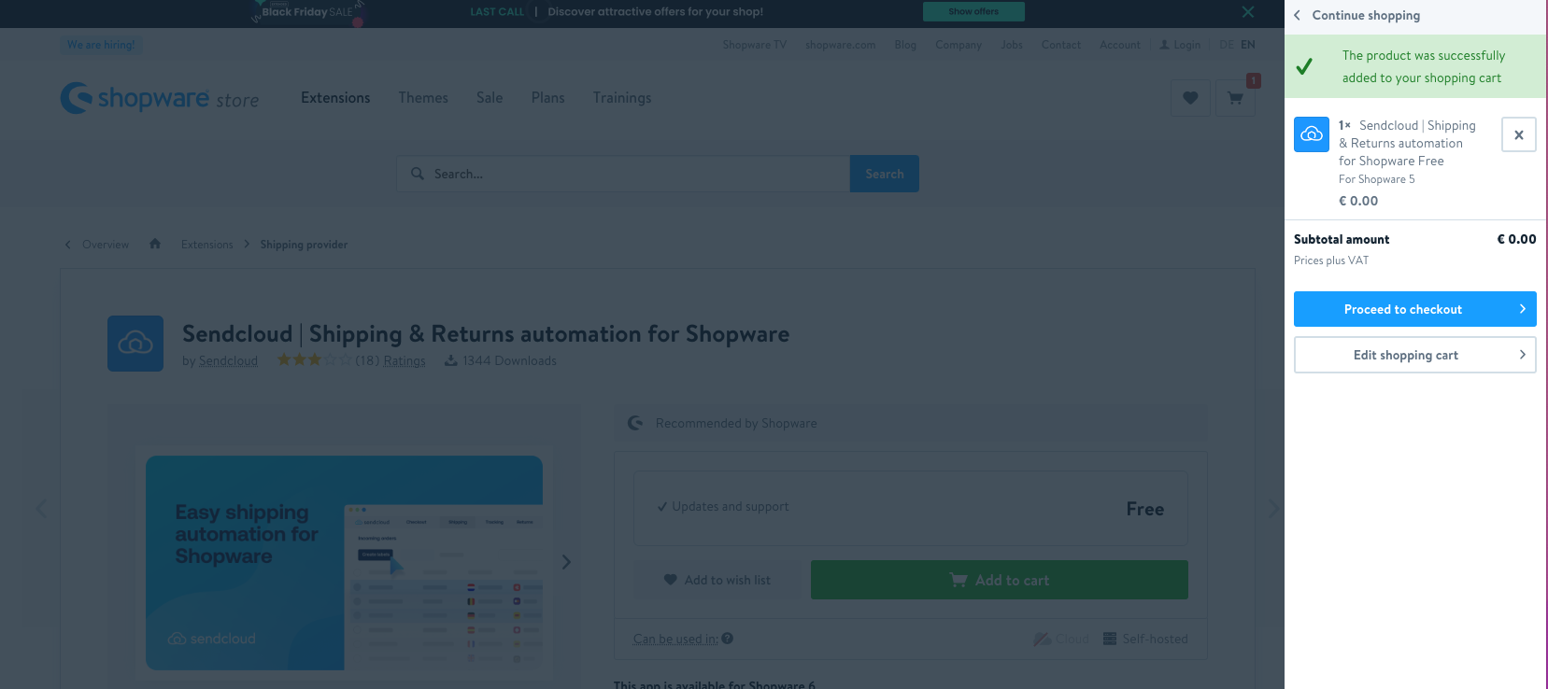Click Extensions breadcrumb link
Viewport: 1548px width, 689px height.
point(207,245)
